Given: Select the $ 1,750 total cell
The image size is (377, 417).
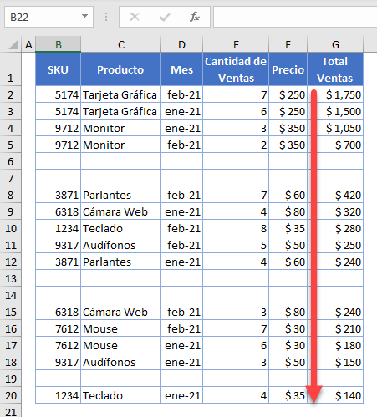Looking at the screenshot, I should point(335,94).
